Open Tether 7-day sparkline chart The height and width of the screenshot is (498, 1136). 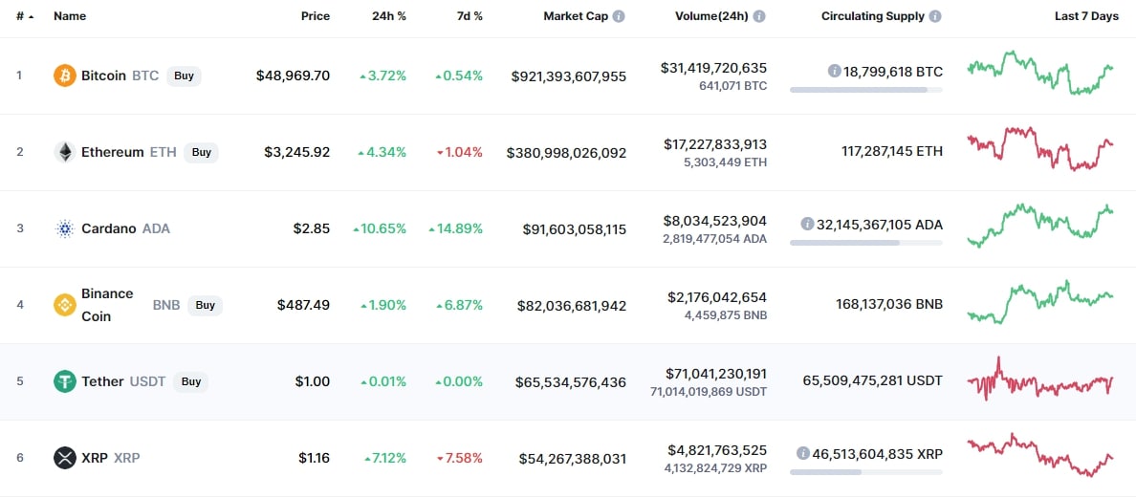[1040, 379]
